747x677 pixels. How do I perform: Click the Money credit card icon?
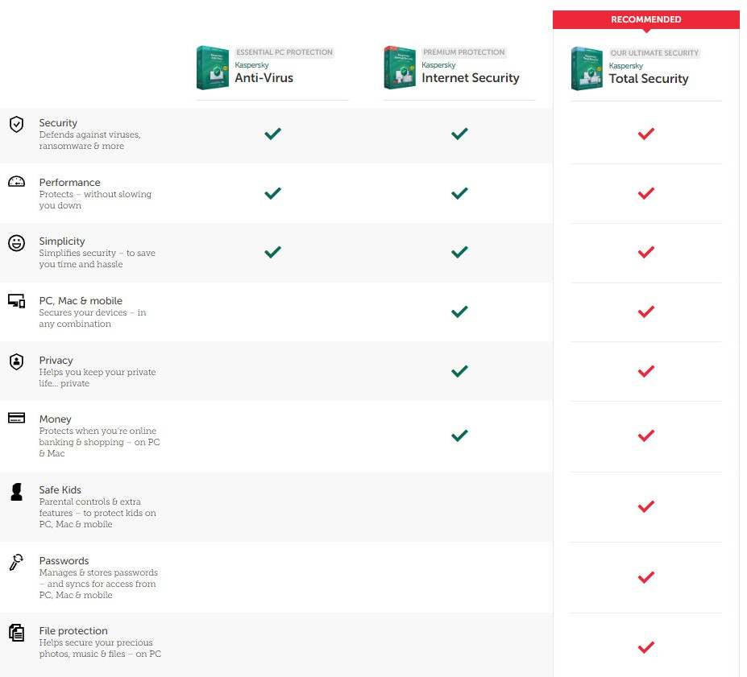(16, 419)
